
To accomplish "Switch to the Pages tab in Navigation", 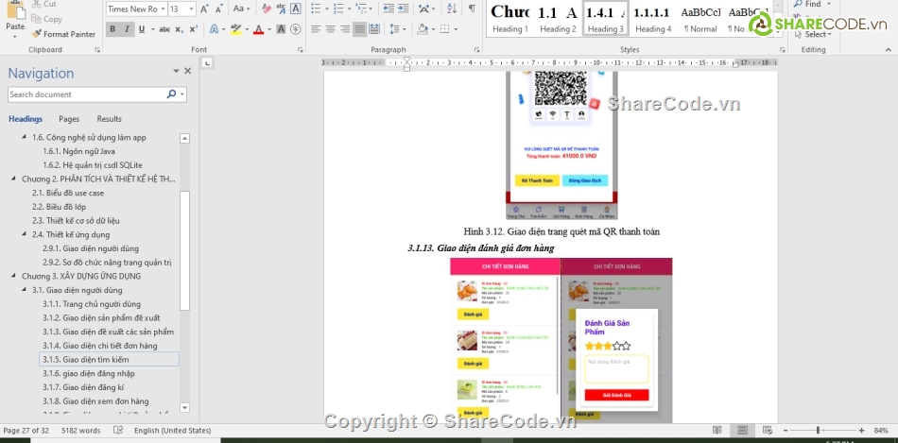I will (x=69, y=119).
